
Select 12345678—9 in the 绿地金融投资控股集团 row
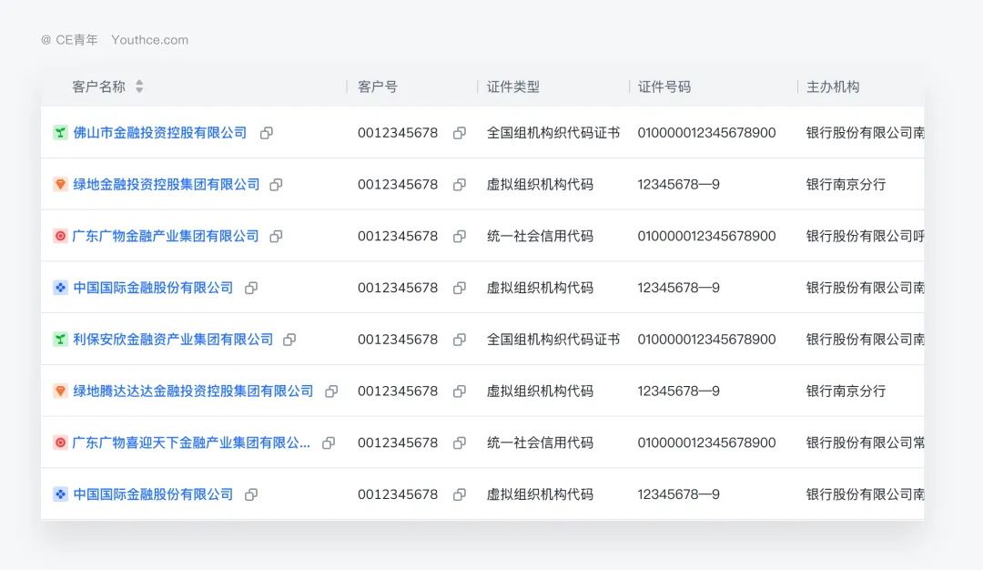click(x=678, y=184)
